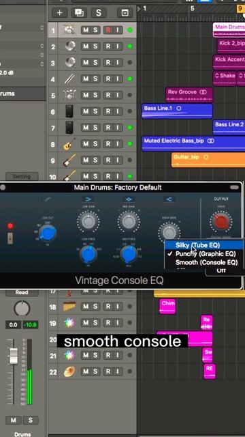Choose Silky (Tube EQ) from menu

(204, 245)
